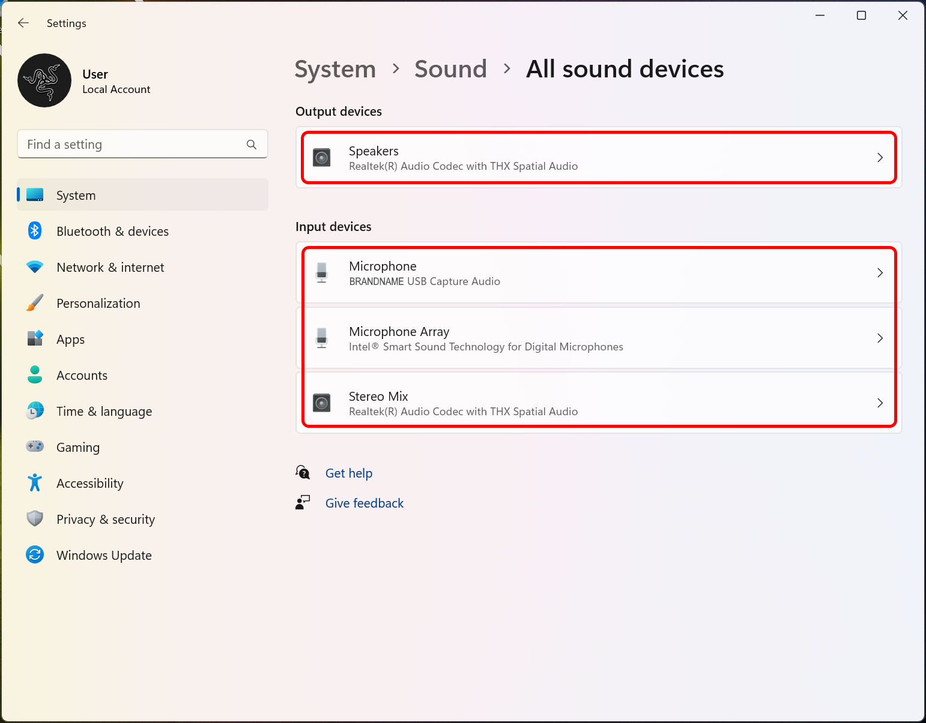Go to Accounts in sidebar
Screen dimensions: 926x723
82,376
